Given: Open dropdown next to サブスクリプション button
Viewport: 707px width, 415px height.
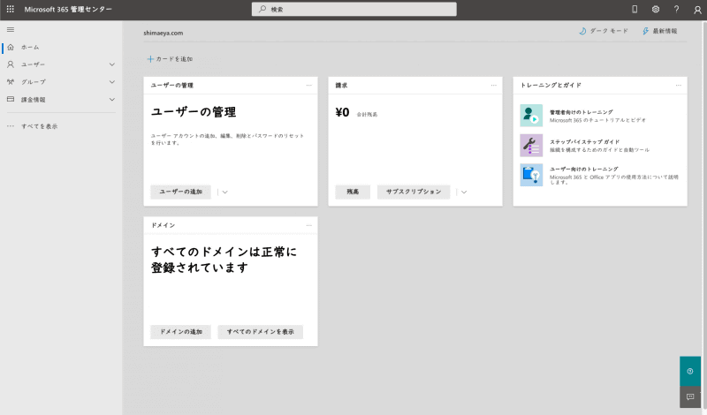Looking at the screenshot, I should click(x=463, y=192).
